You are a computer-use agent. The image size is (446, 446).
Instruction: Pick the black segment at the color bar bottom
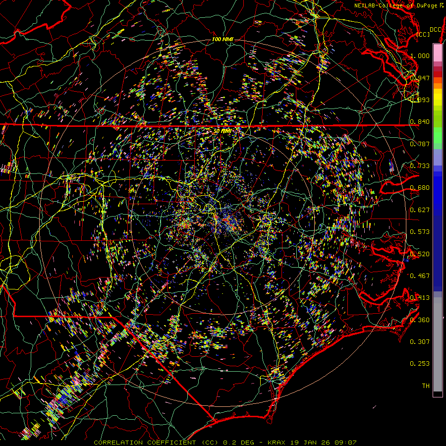click(438, 394)
